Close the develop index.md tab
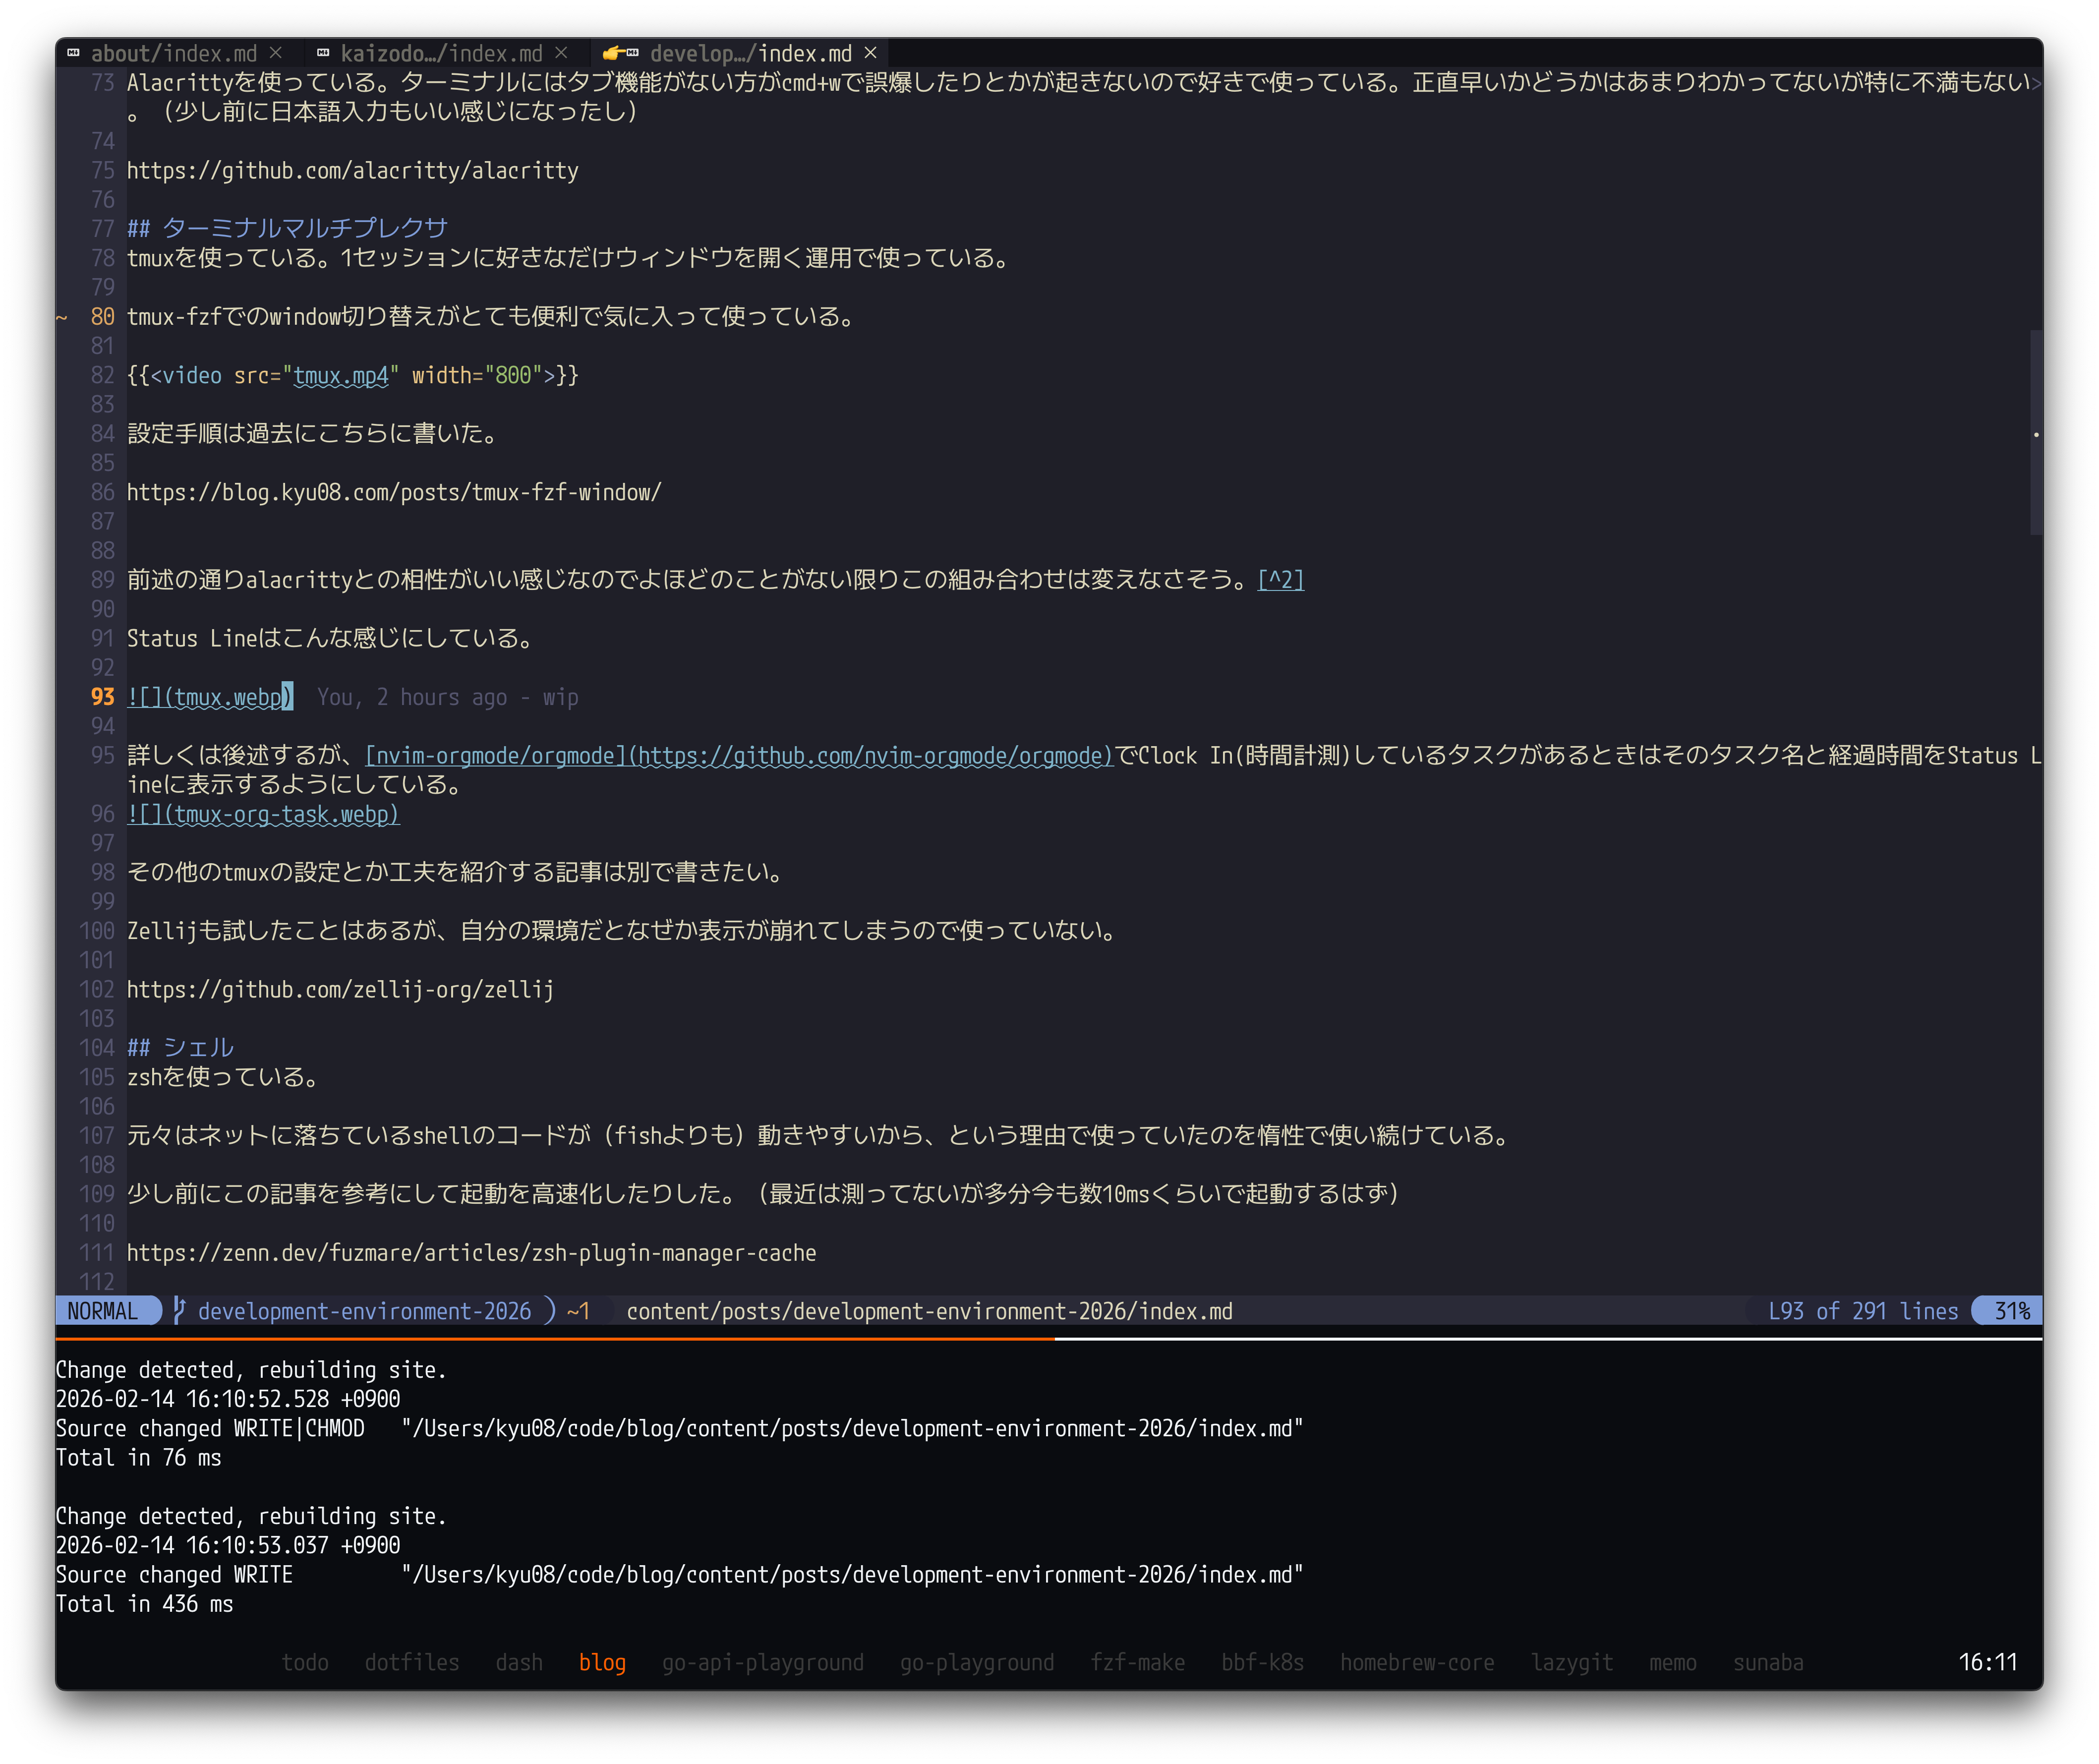This screenshot has height=1764, width=2099. pyautogui.click(x=870, y=53)
